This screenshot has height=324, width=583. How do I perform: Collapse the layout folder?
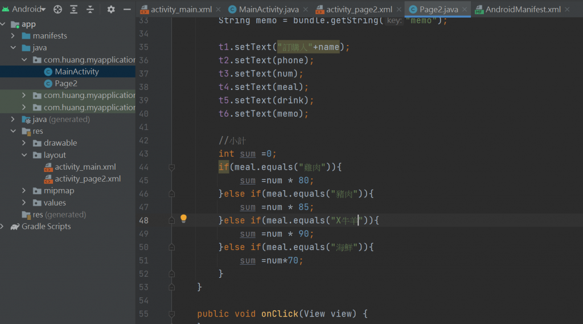coord(24,155)
